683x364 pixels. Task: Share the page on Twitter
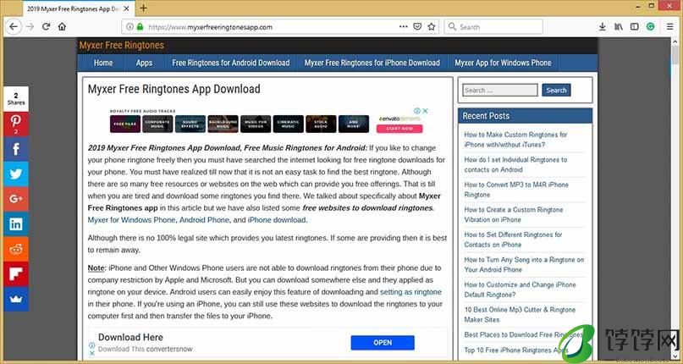16,174
